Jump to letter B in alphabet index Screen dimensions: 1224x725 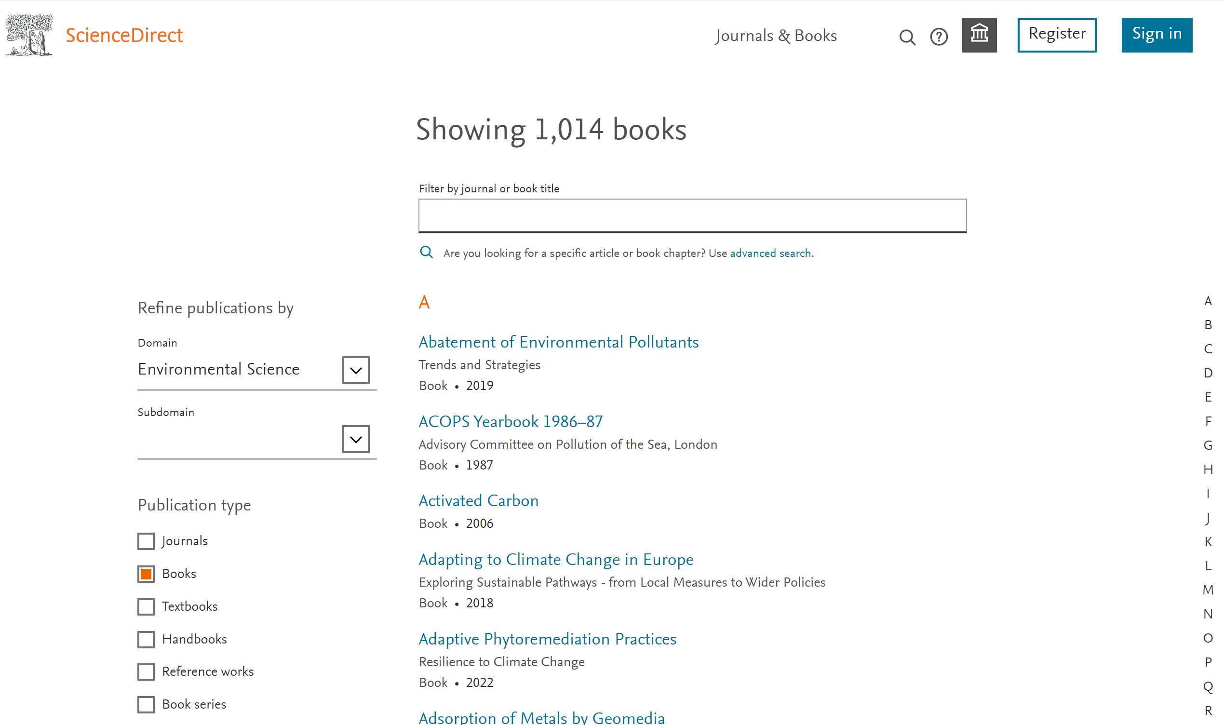coord(1208,325)
